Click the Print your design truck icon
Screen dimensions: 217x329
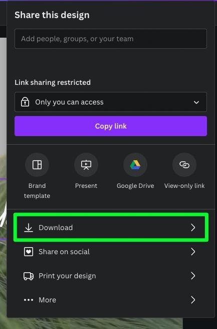click(29, 276)
